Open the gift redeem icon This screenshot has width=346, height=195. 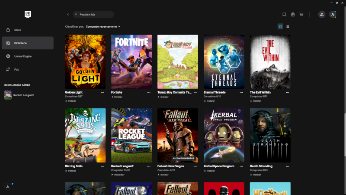coord(293,14)
